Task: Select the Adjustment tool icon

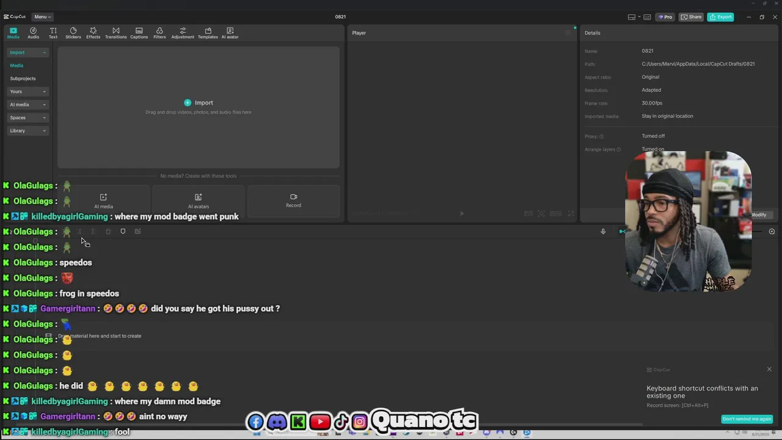Action: [x=183, y=33]
